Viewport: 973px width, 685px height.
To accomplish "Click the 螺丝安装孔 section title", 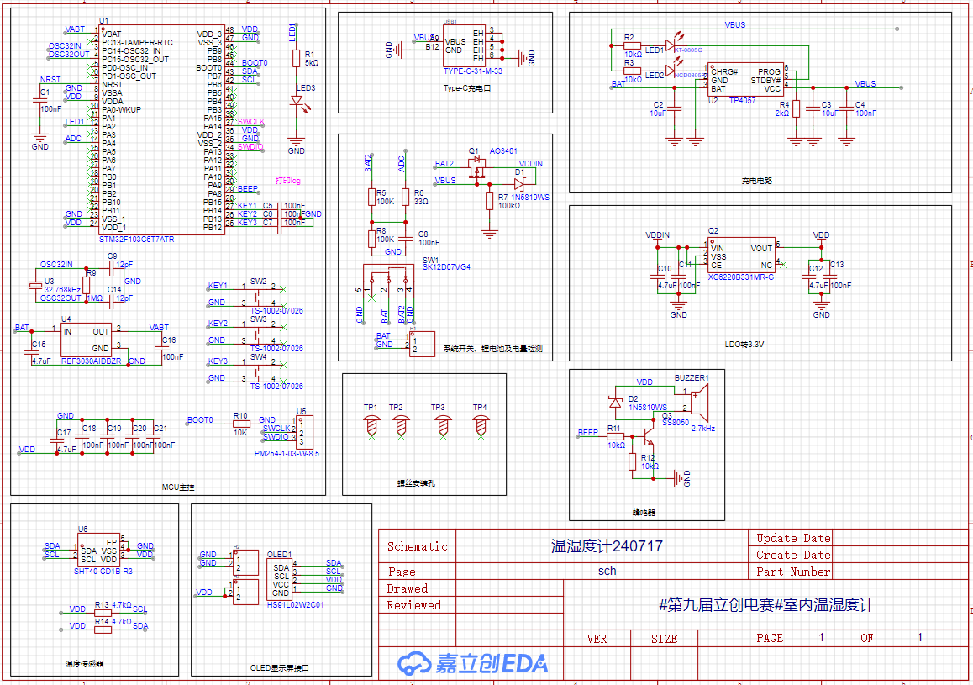I will [x=417, y=483].
